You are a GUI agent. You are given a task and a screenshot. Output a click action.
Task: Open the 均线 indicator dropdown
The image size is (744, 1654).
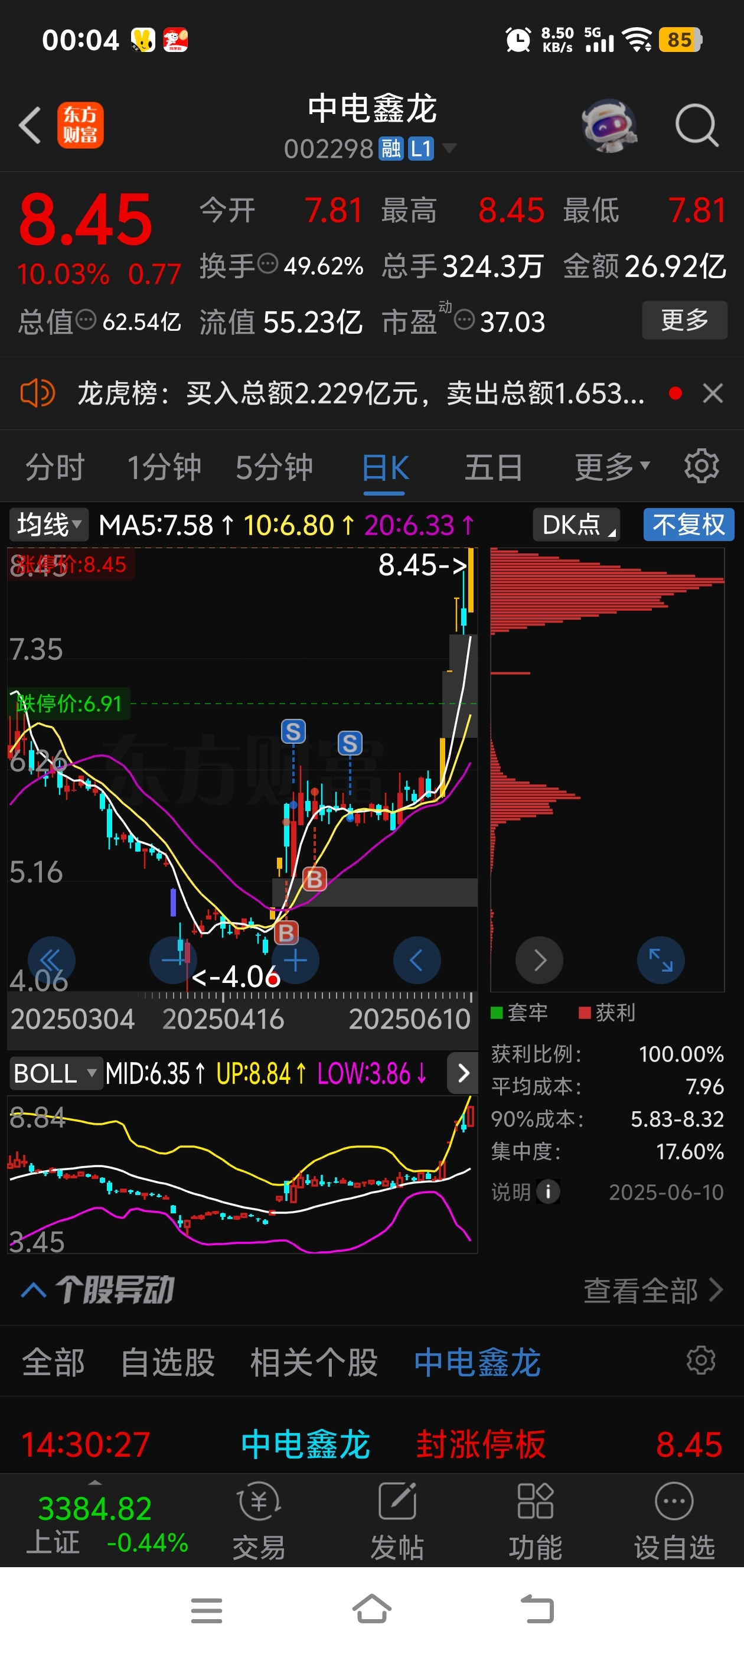pyautogui.click(x=49, y=525)
